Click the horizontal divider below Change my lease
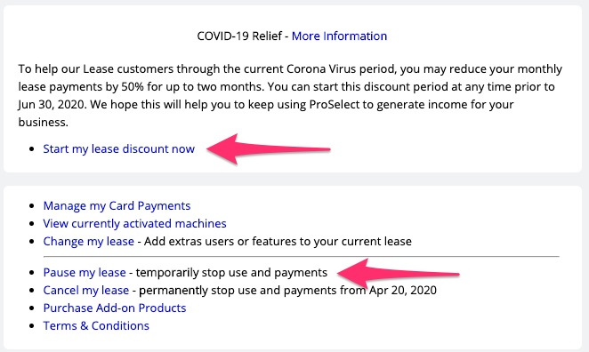The width and height of the screenshot is (589, 352). click(x=302, y=257)
